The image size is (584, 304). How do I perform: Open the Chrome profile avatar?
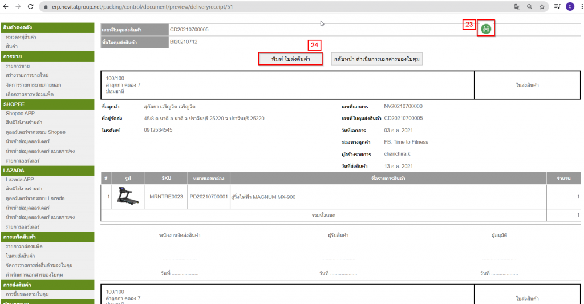(x=570, y=7)
